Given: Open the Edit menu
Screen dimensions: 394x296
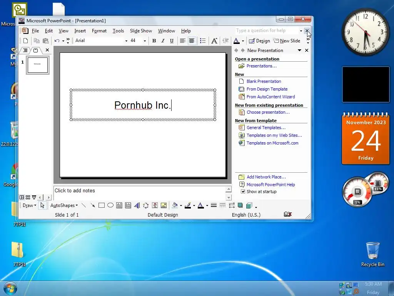Looking at the screenshot, I should tap(49, 31).
